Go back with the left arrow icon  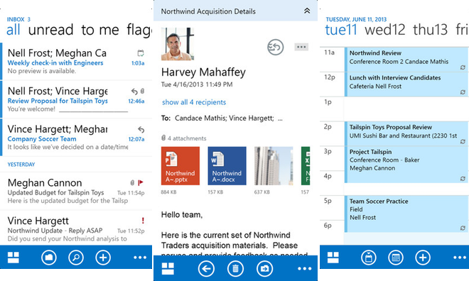pyautogui.click(x=206, y=269)
